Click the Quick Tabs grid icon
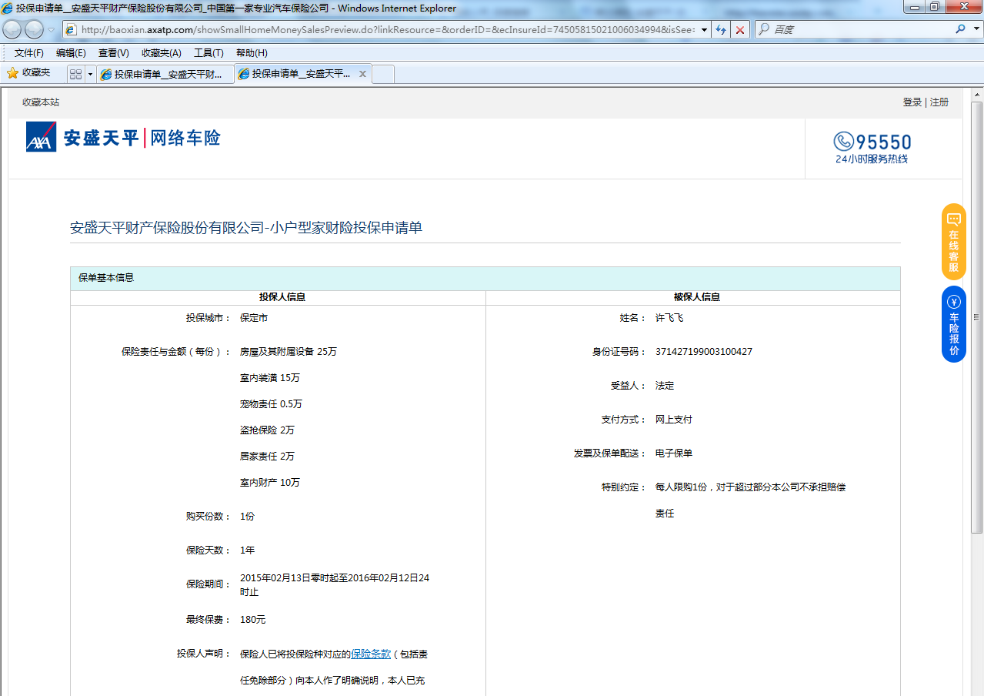The width and height of the screenshot is (984, 696). point(75,74)
